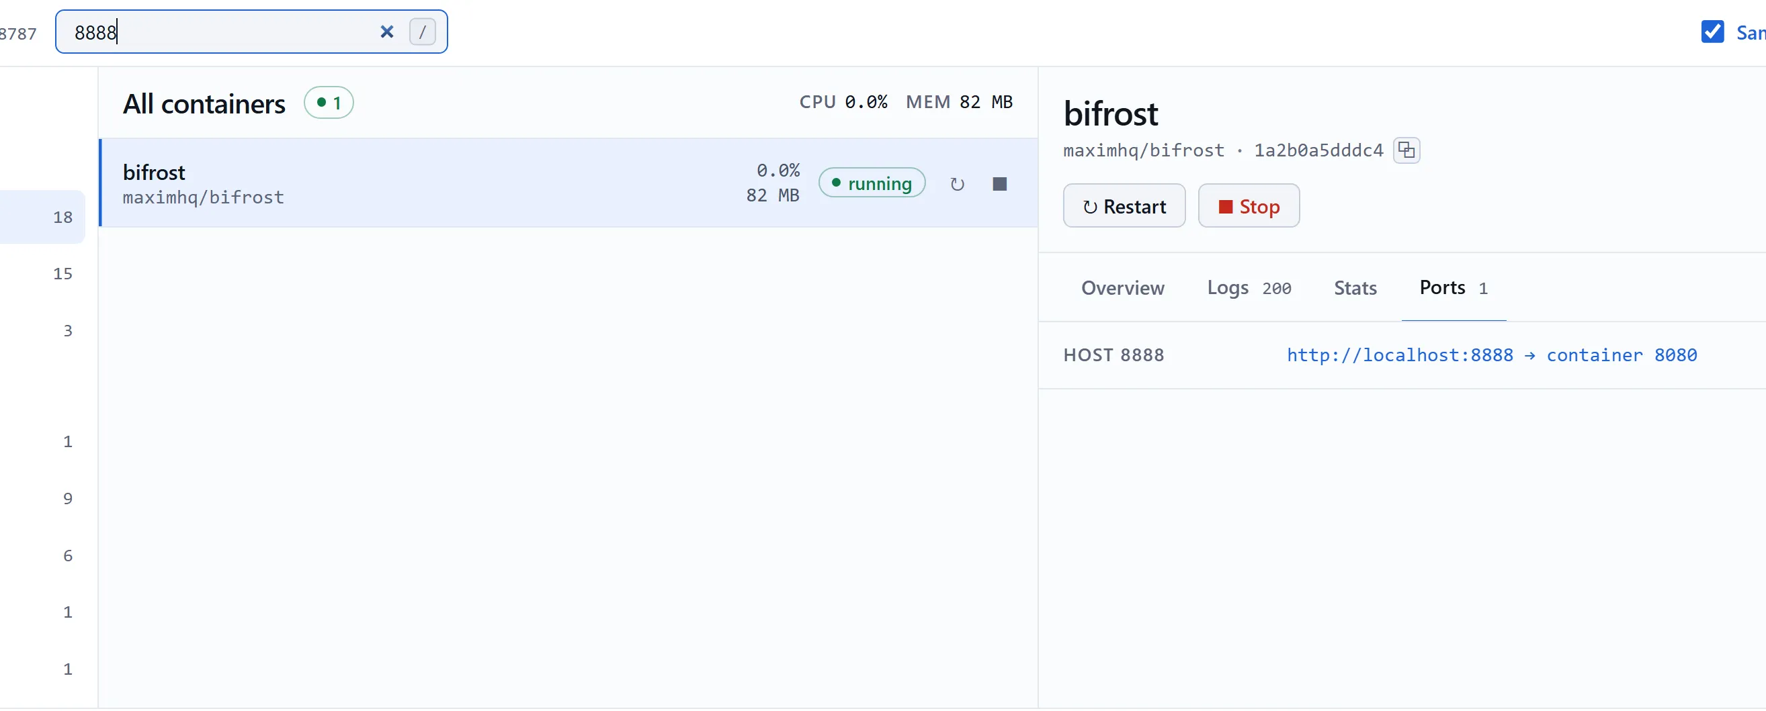Click the HOST 8888 label
This screenshot has width=1766, height=711.
click(1113, 354)
